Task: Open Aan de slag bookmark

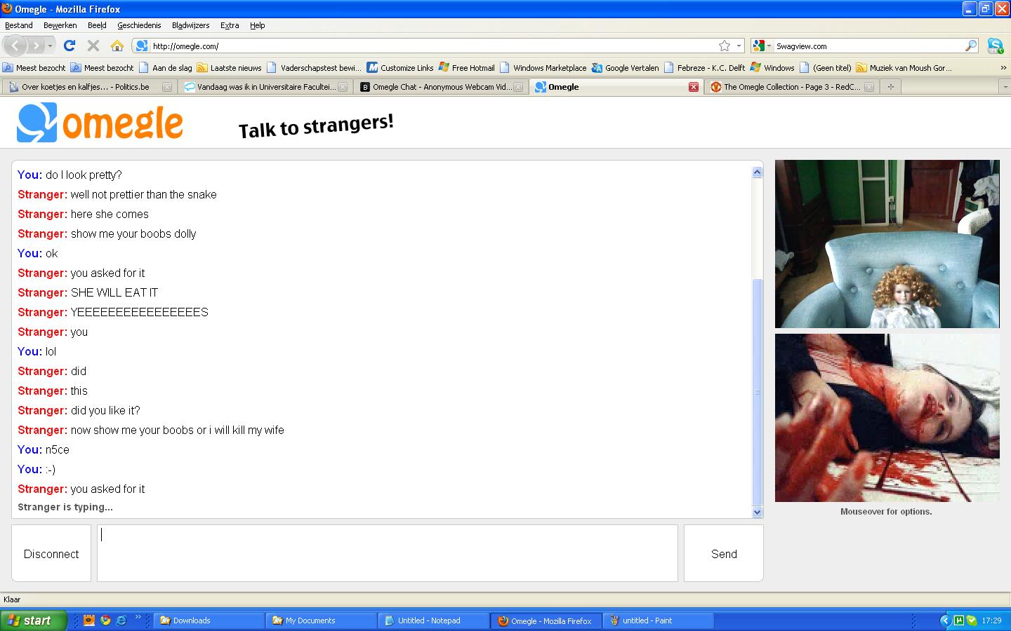Action: tap(166, 68)
